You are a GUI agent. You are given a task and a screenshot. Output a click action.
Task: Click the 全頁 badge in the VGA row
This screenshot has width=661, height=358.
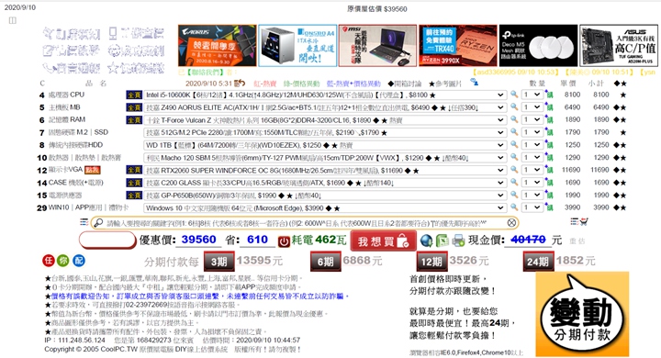point(134,171)
